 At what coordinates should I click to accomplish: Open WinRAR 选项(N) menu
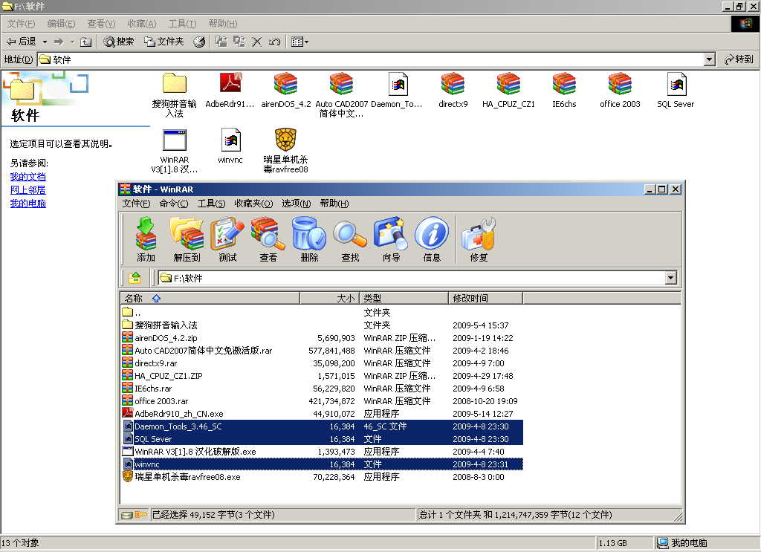(x=296, y=204)
